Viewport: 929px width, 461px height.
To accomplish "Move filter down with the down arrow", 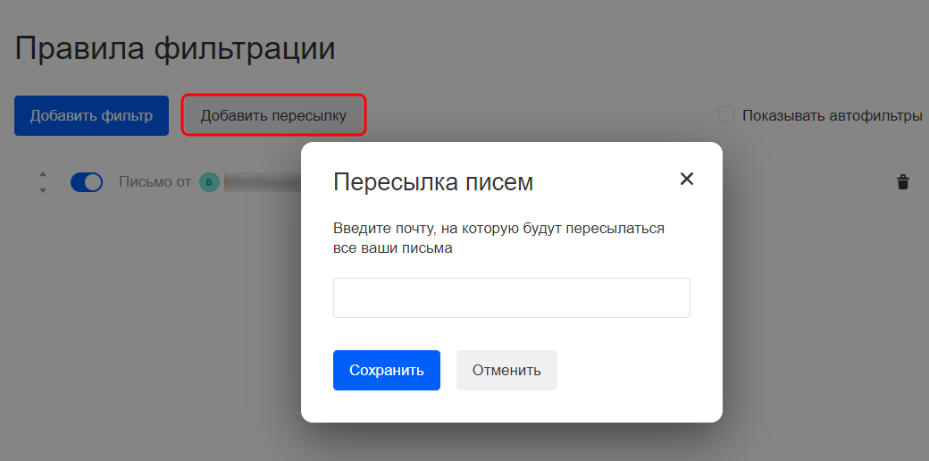I will click(43, 190).
